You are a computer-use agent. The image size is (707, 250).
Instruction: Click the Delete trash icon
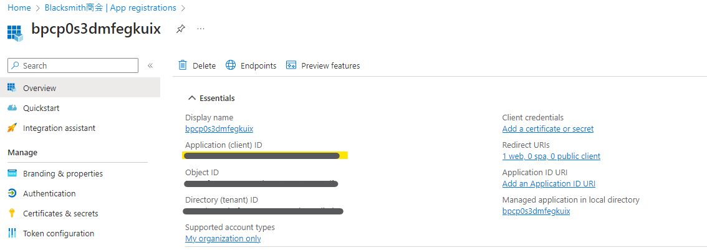pyautogui.click(x=183, y=65)
